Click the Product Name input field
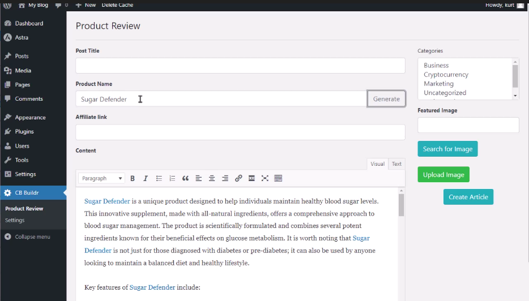529x301 pixels. click(x=221, y=99)
